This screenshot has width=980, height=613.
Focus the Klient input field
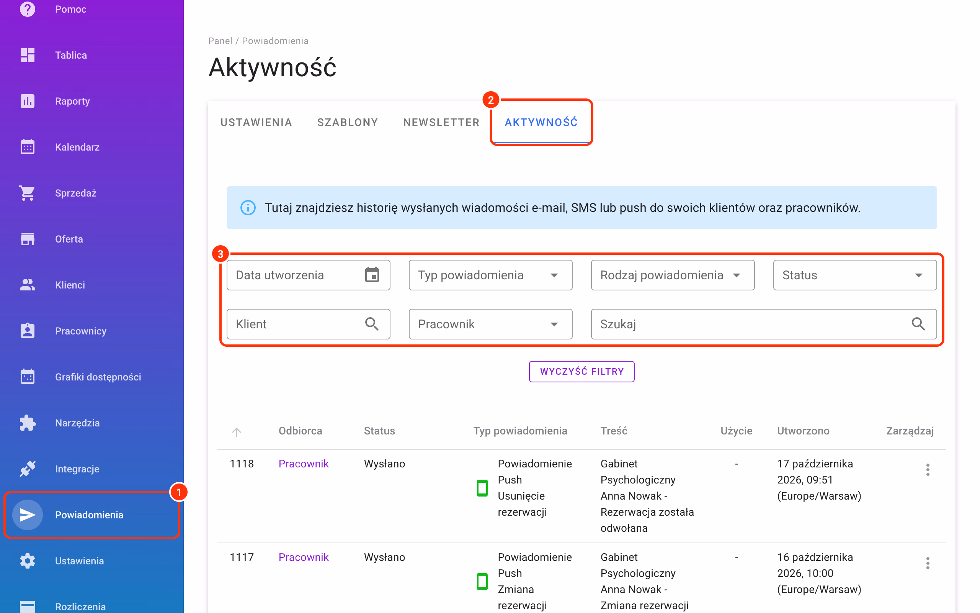[308, 324]
